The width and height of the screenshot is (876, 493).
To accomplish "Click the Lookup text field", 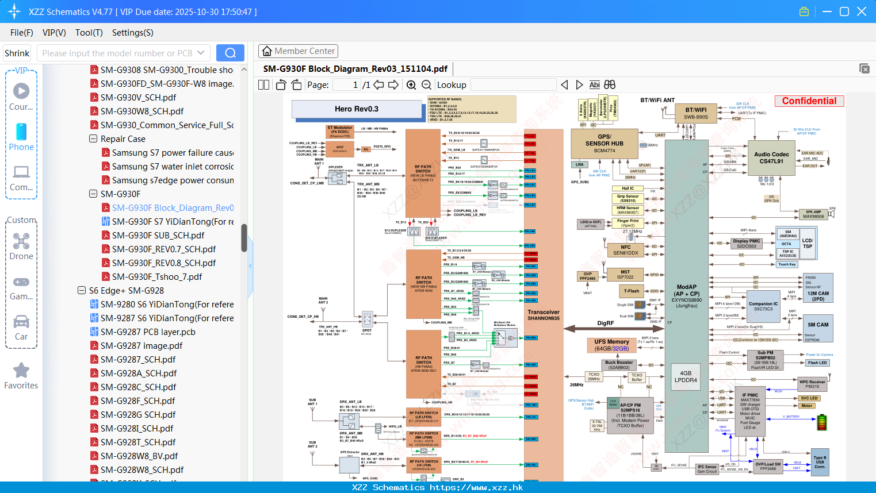I will (513, 84).
